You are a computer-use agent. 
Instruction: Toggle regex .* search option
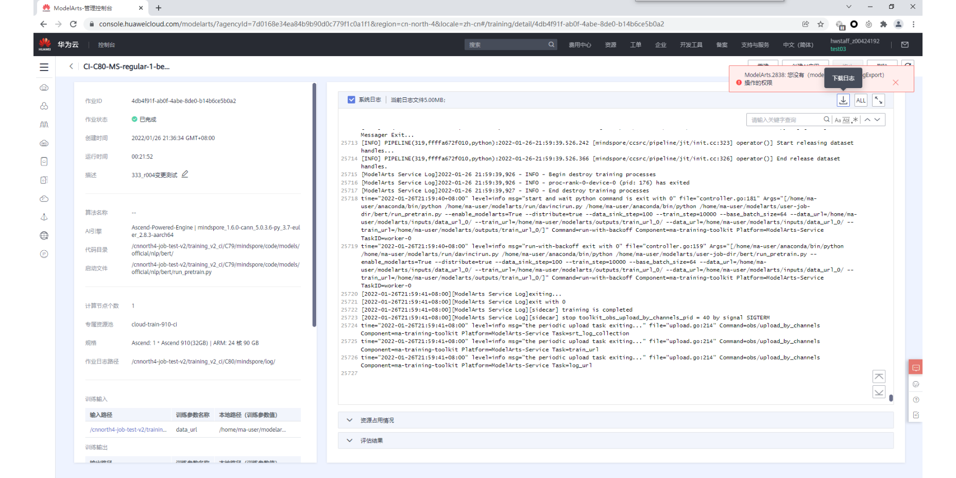pos(855,119)
